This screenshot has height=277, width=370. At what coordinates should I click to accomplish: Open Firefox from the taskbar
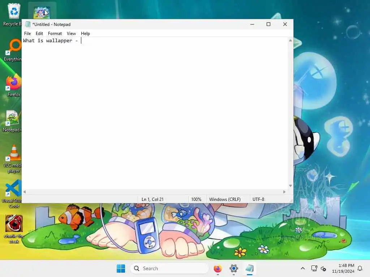click(x=218, y=268)
